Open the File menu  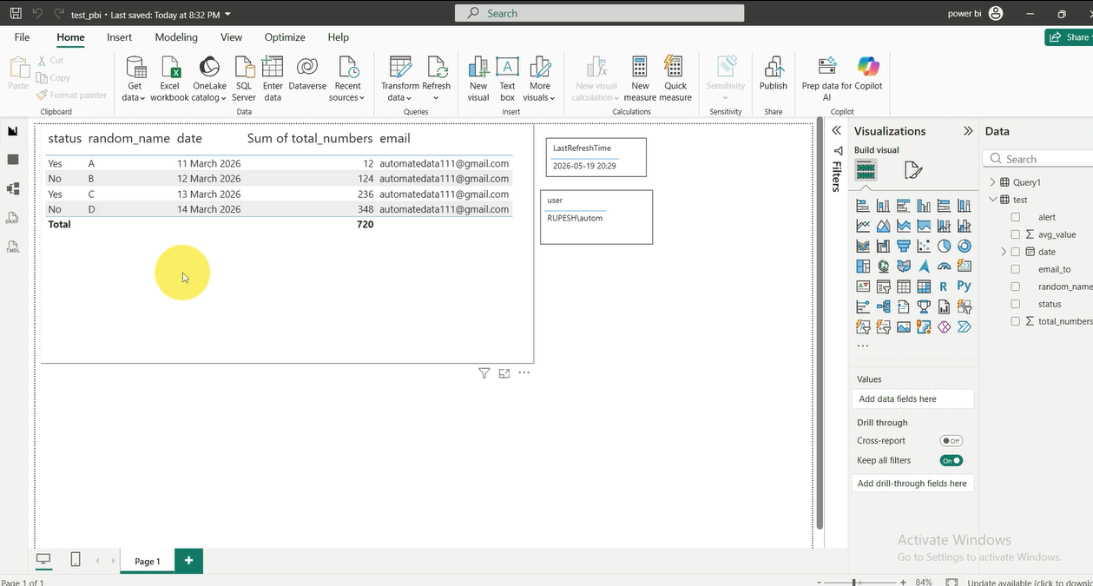point(22,37)
